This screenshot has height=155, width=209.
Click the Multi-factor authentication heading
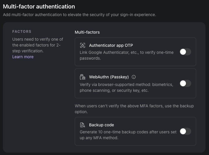pos(39,6)
